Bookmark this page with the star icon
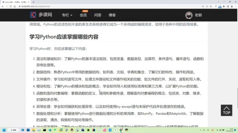The width and height of the screenshot is (238, 133). pyautogui.click(x=211, y=6)
